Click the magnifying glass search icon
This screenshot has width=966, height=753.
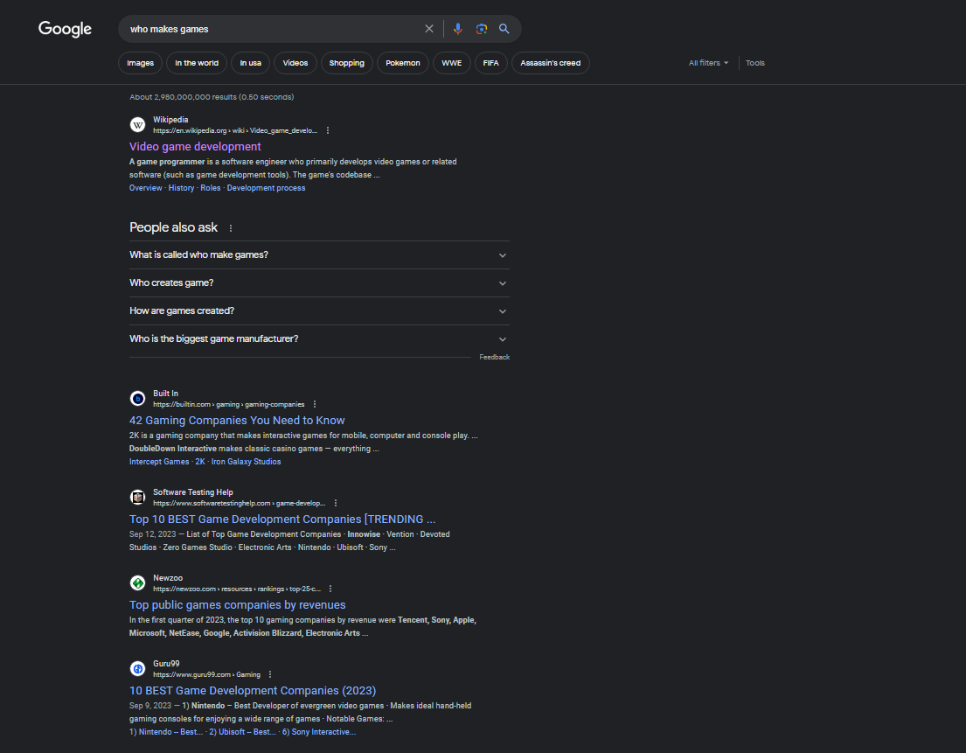(x=504, y=29)
